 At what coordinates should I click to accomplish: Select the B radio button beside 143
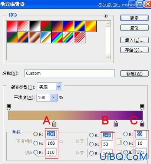[x=92, y=153]
